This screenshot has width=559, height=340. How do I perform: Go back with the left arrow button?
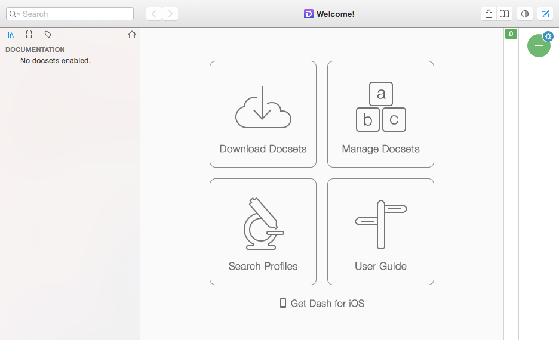tap(154, 14)
